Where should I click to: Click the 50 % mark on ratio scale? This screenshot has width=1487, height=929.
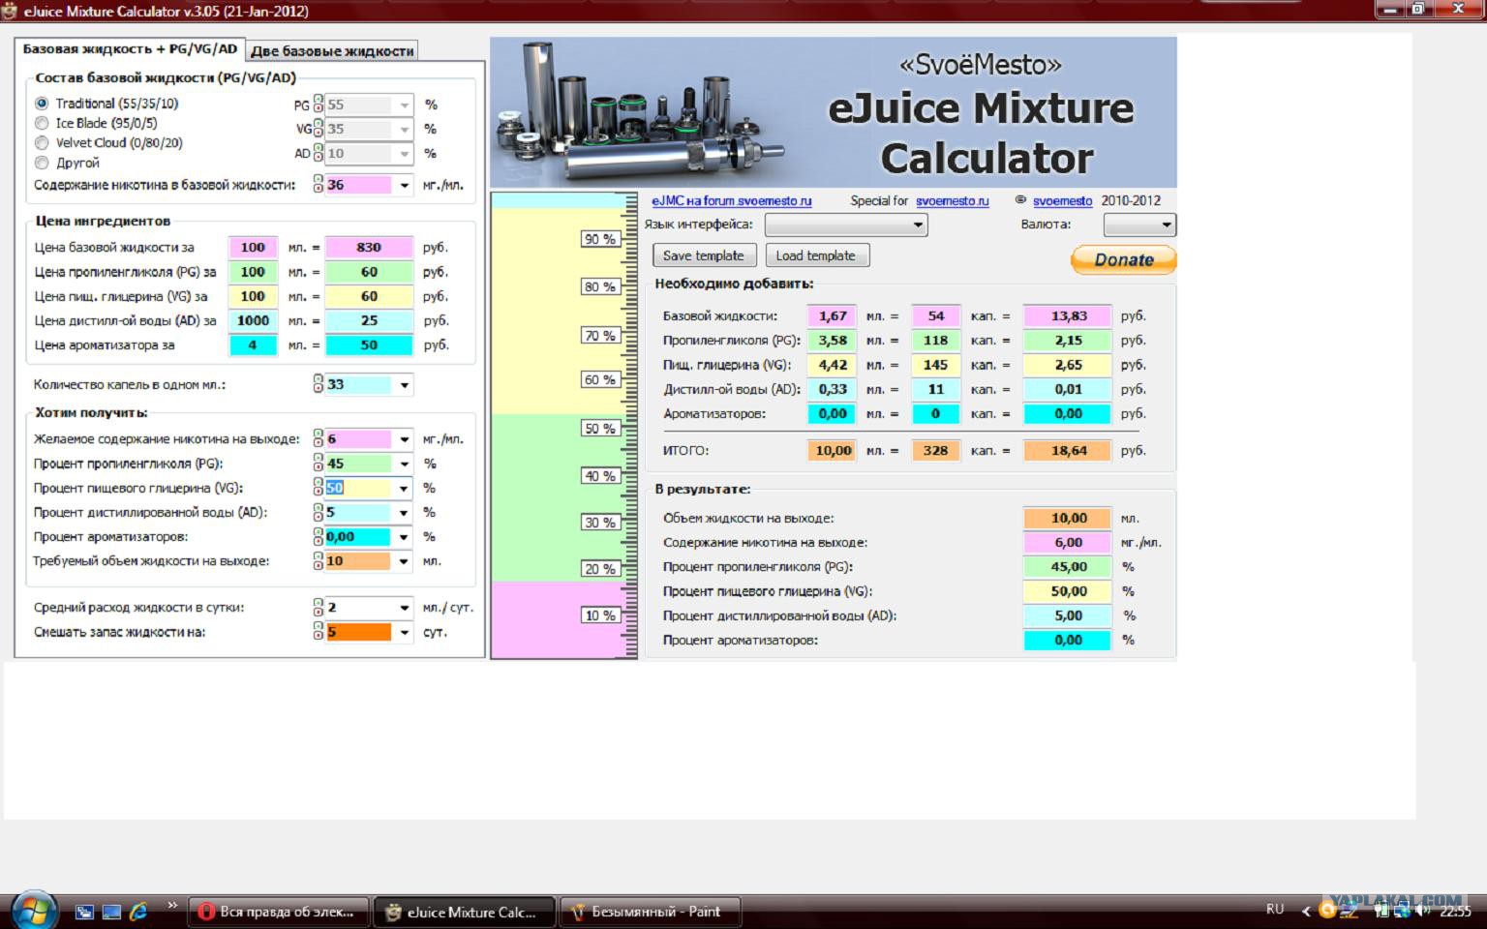pos(599,429)
